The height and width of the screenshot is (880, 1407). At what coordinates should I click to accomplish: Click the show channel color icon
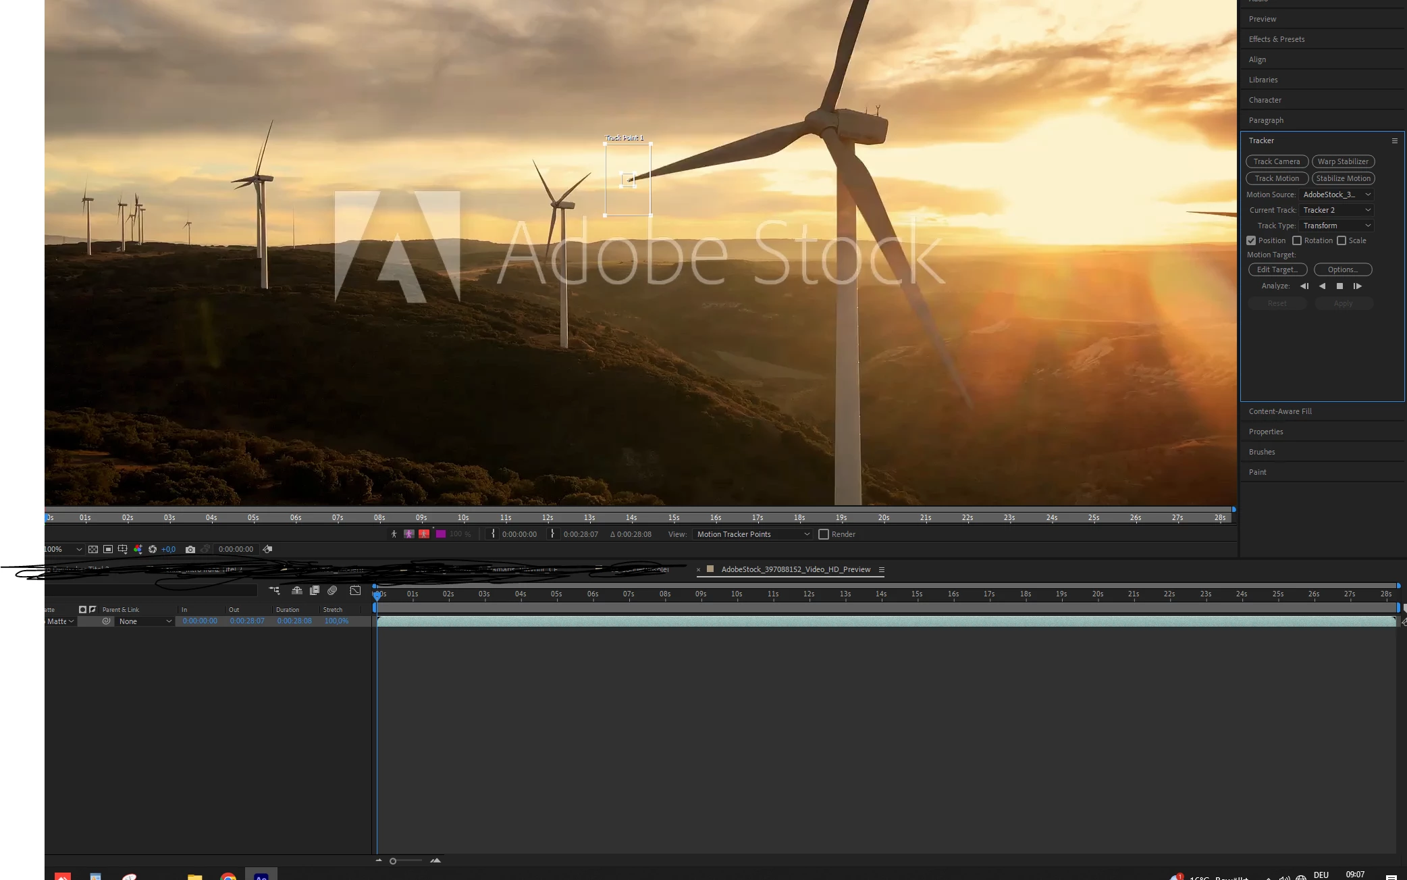(138, 549)
